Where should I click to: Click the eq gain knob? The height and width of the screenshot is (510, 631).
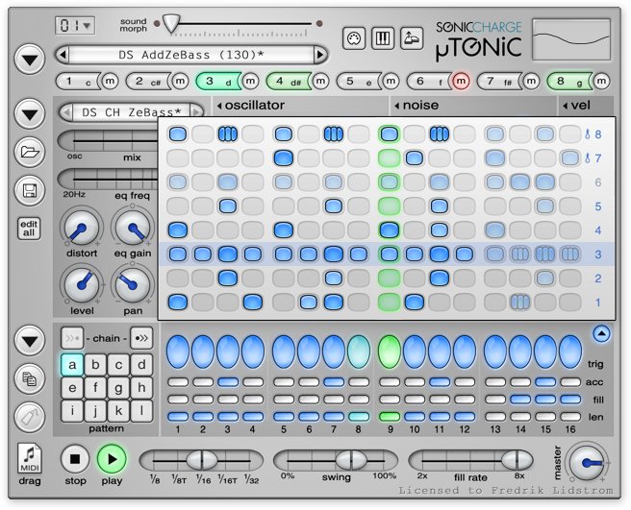pos(133,228)
